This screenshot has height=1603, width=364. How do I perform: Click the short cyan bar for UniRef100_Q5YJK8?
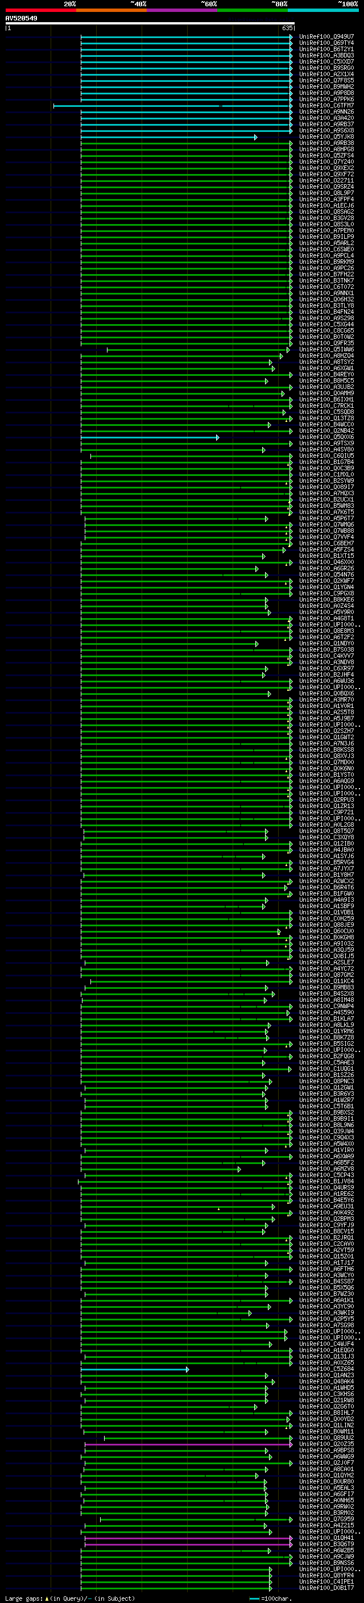tap(169, 137)
